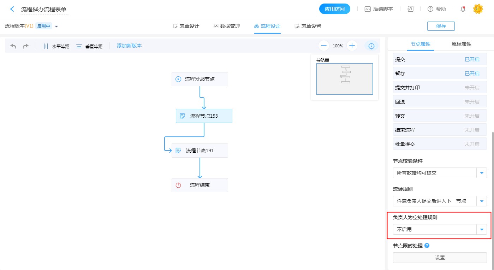Click the undo arrow icon

(13, 46)
